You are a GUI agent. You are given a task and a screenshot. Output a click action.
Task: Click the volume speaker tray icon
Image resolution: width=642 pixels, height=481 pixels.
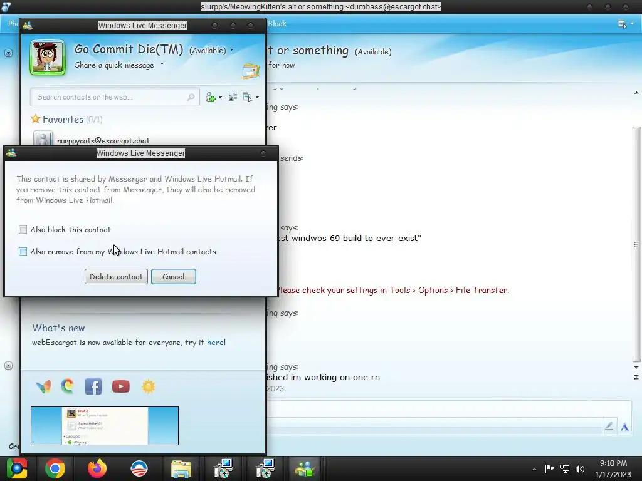(x=580, y=468)
